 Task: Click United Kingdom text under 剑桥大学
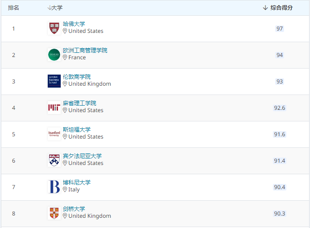[x=90, y=216]
